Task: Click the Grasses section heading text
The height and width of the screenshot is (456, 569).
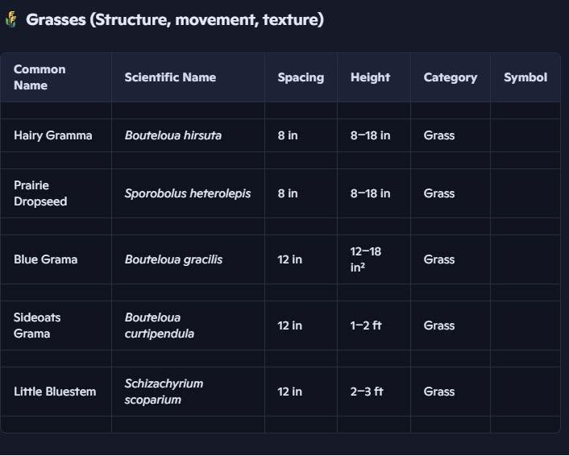Action: pos(175,20)
